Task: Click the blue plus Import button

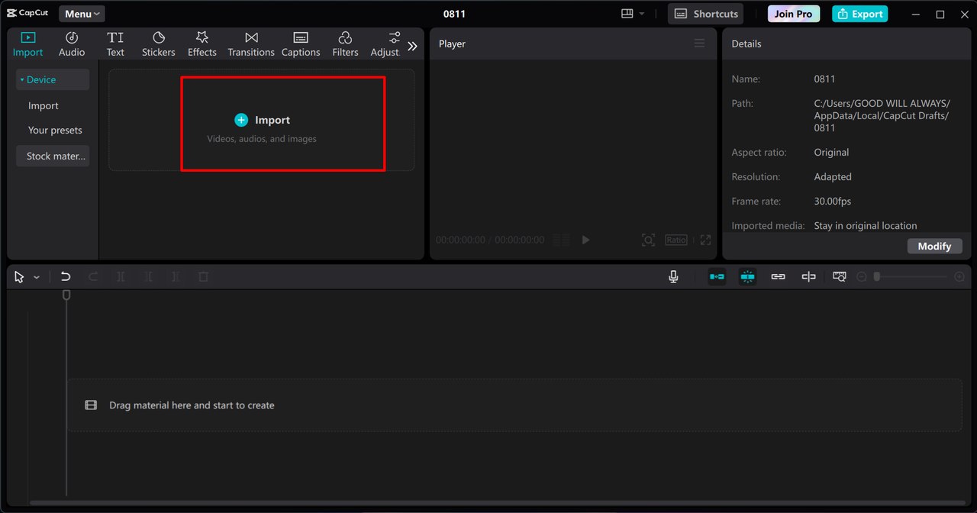Action: pyautogui.click(x=241, y=120)
